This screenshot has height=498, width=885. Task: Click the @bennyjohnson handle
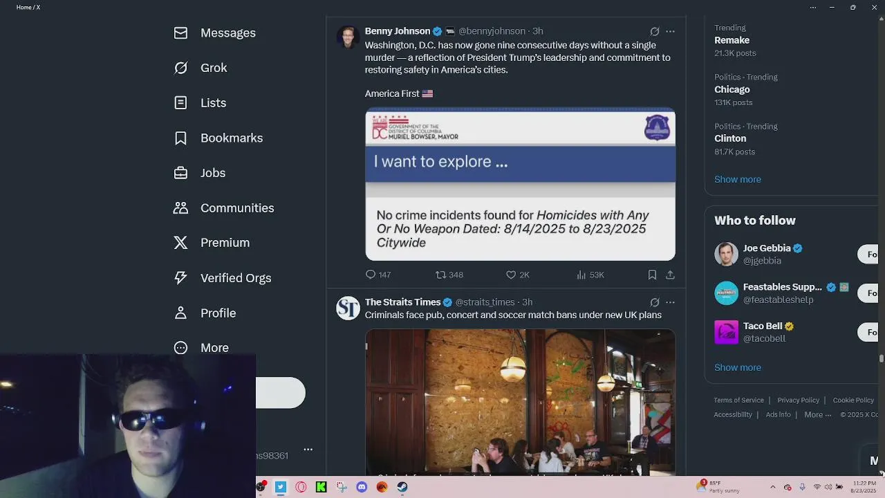492,31
